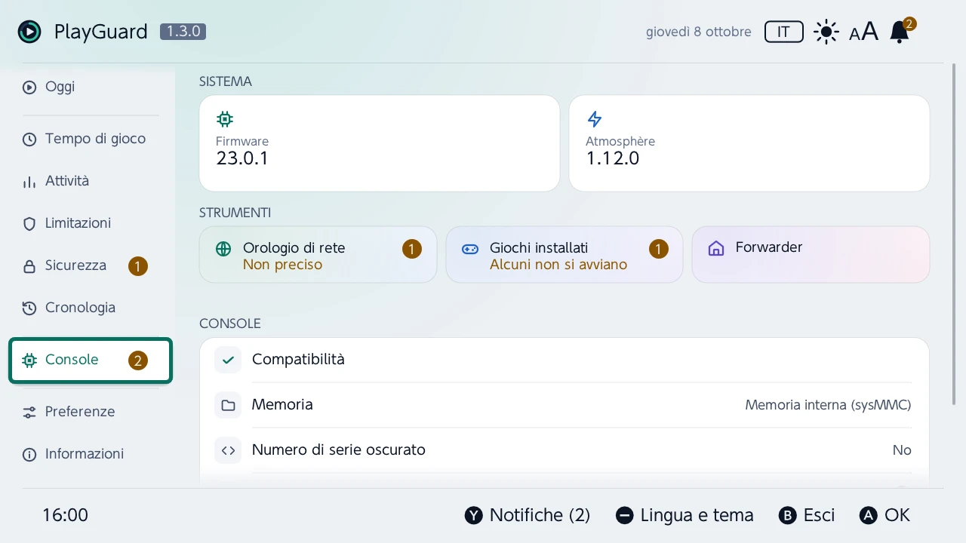Screen dimensions: 966x543
Task: Click the version badge 1.3.0
Action: pyautogui.click(x=183, y=32)
